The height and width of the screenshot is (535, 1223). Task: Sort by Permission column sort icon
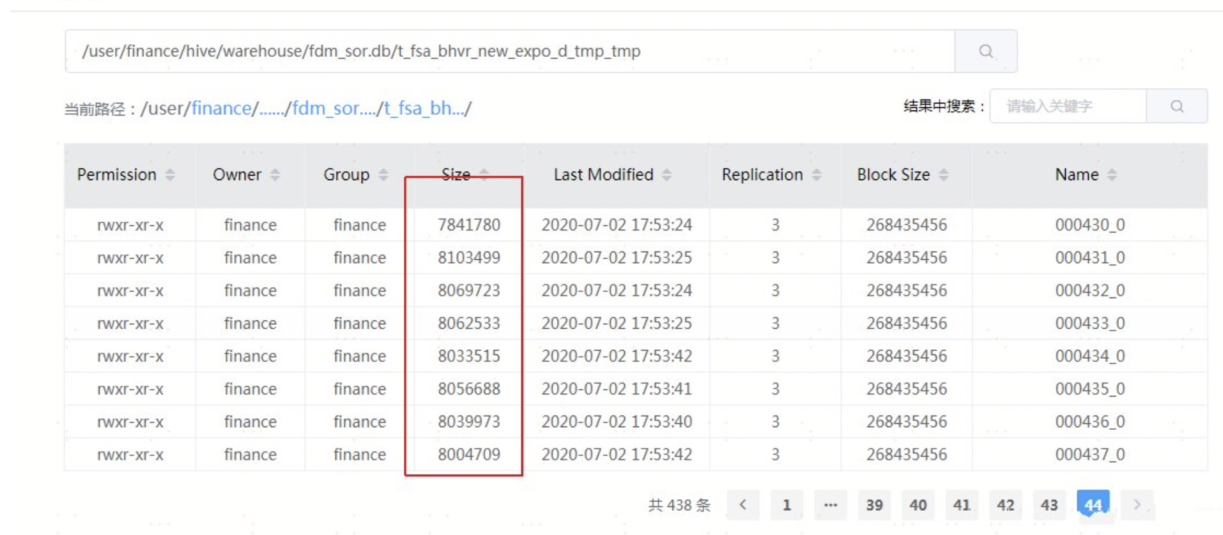[x=170, y=174]
